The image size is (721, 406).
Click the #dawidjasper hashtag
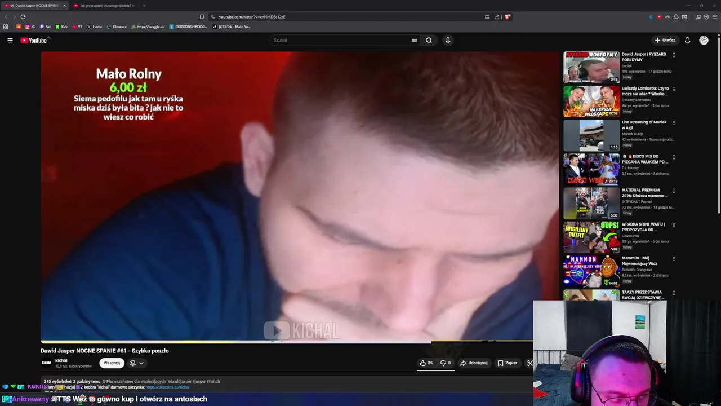(x=180, y=382)
